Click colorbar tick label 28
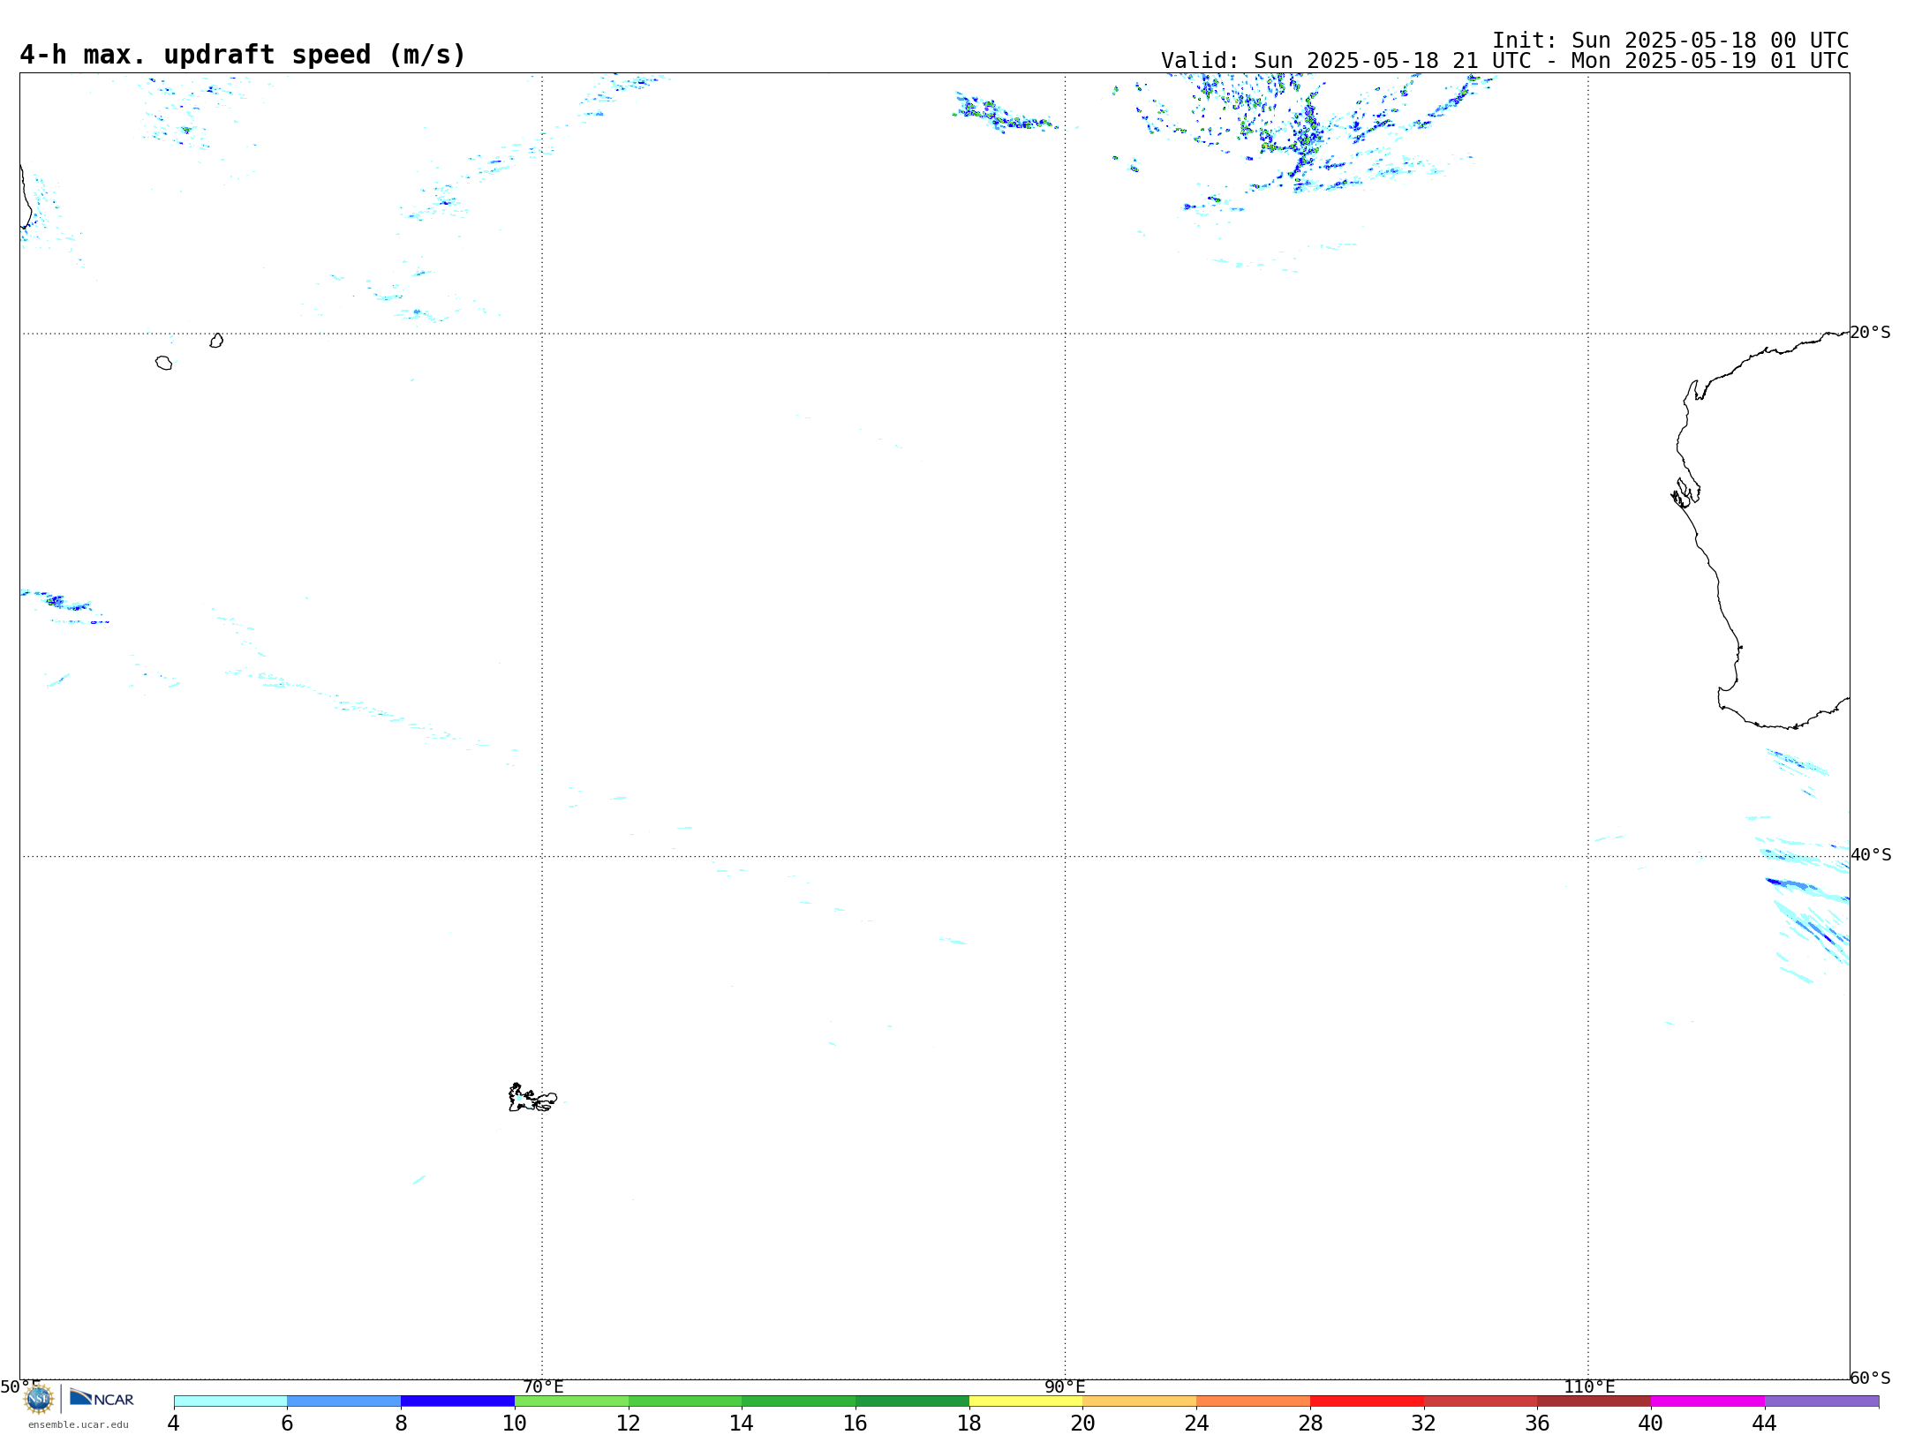Image resolution: width=1907 pixels, height=1435 pixels. coord(1310,1423)
